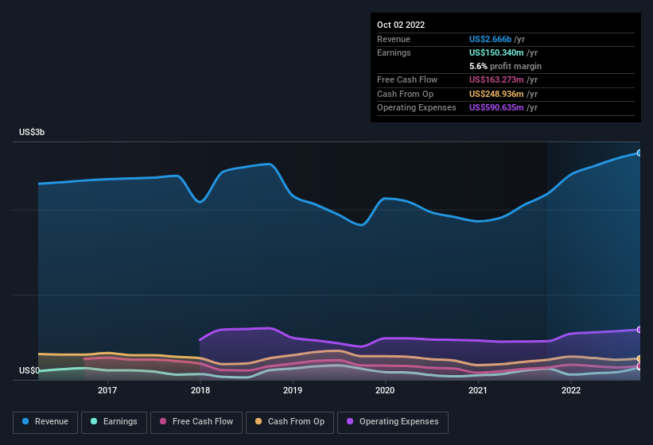653x445 pixels.
Task: Click the purple Operating Expenses end marker
Action: point(639,330)
